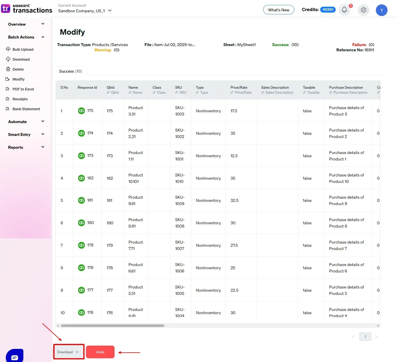Click the Product 4.41 name cell
This screenshot has height=362, width=398.
coord(135,313)
